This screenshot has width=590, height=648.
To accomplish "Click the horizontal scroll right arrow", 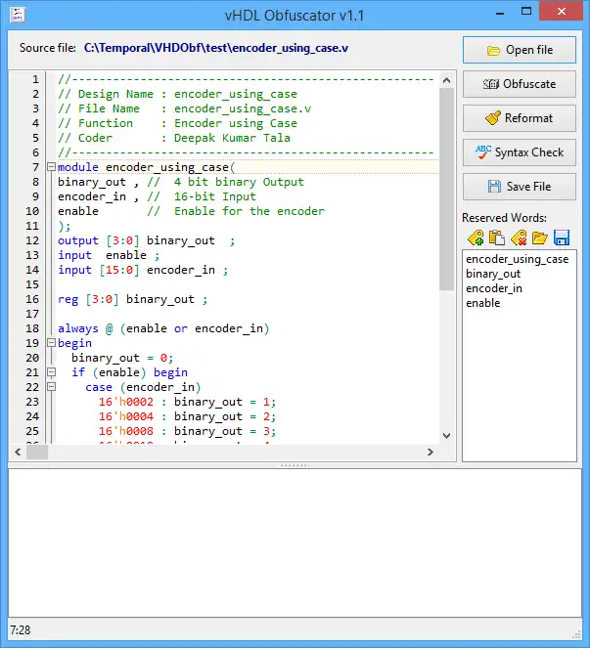I will 431,453.
